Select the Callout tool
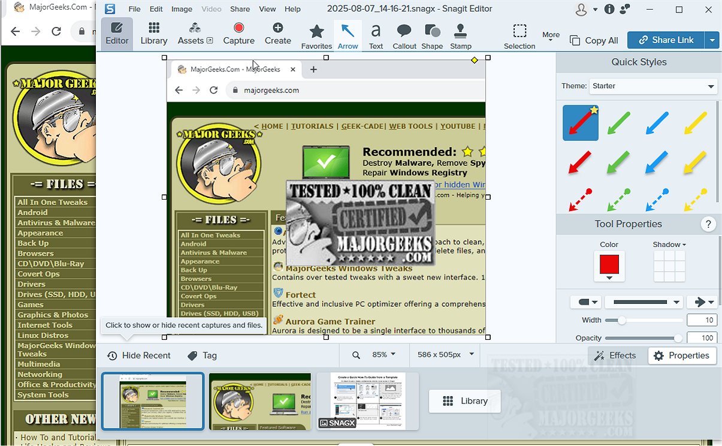Viewport: 722px width, 446px height. [x=404, y=35]
